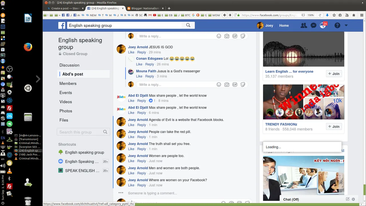Like 'Agenda of Evil' comment
The image size is (366, 206).
[131, 125]
